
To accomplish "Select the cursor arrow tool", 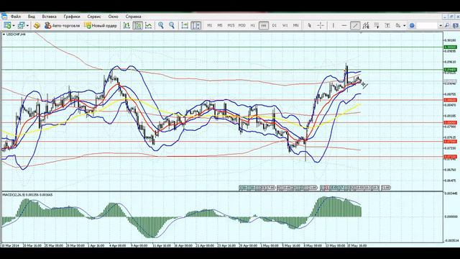I will pos(309,26).
